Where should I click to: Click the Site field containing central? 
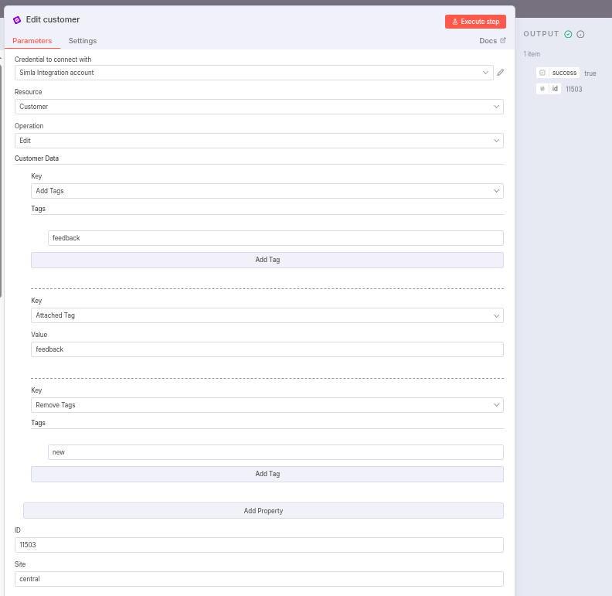(259, 579)
